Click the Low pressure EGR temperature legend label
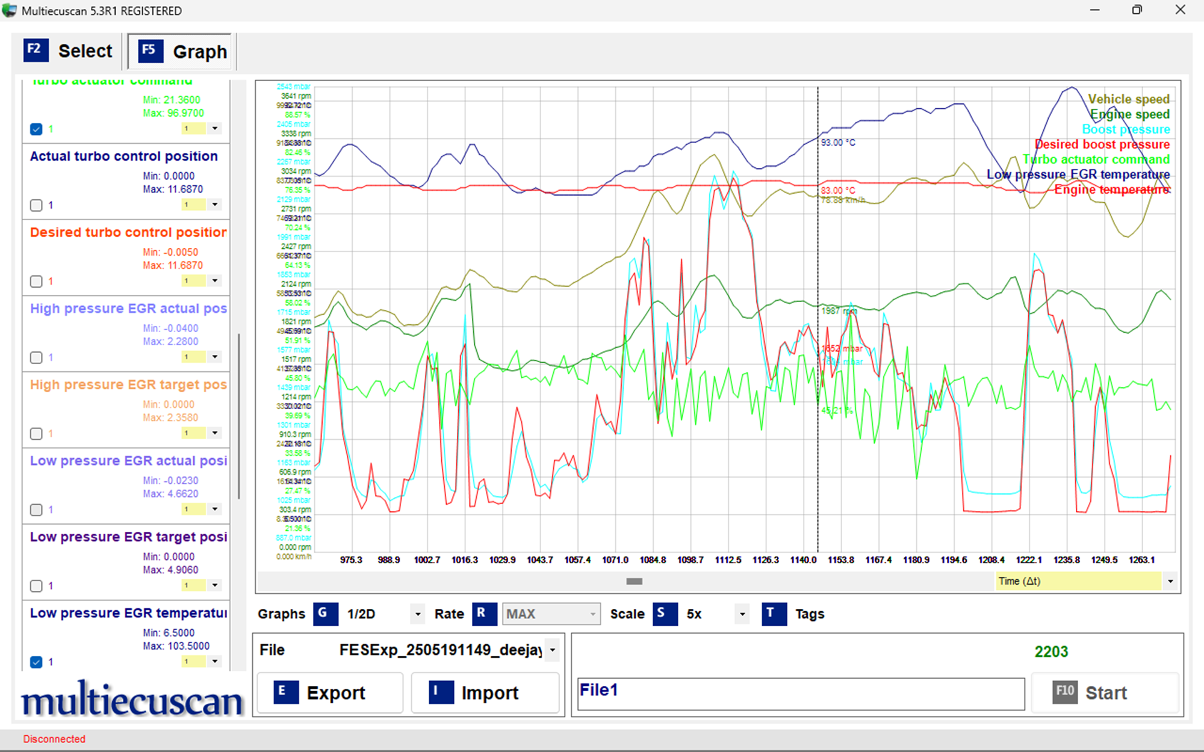The image size is (1204, 752). (x=1078, y=174)
